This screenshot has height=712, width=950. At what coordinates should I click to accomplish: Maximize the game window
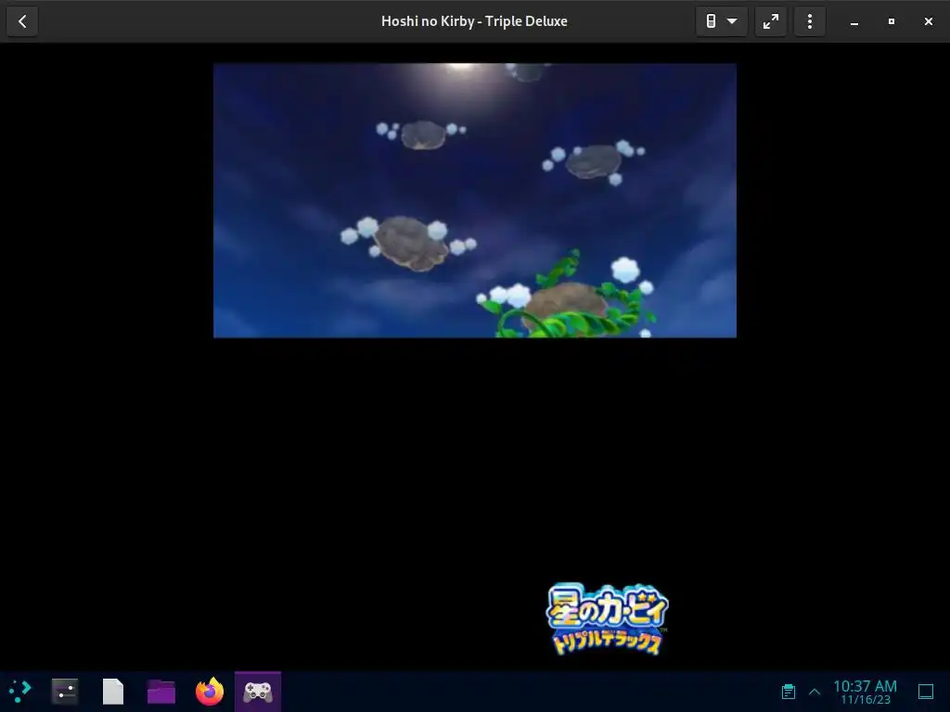coord(892,22)
